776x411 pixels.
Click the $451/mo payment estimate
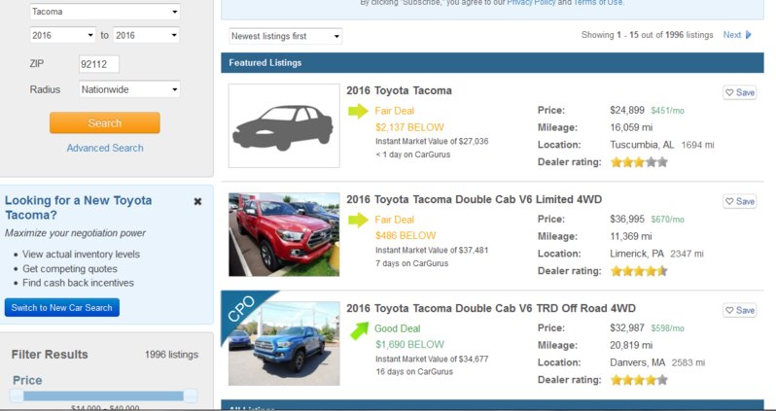tap(668, 111)
